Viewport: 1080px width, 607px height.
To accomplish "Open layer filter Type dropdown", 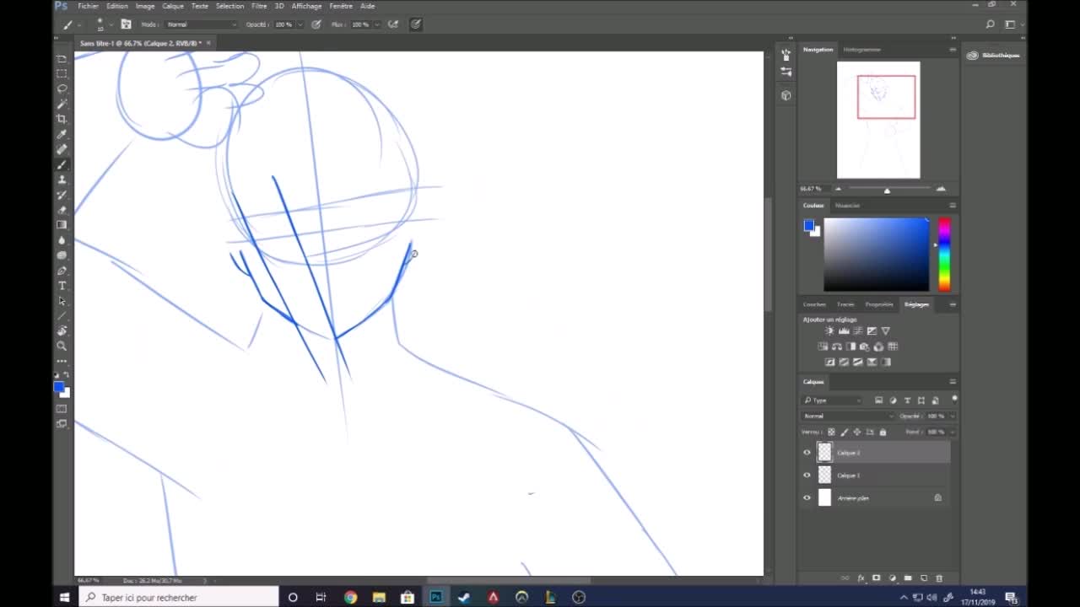I will click(x=833, y=400).
